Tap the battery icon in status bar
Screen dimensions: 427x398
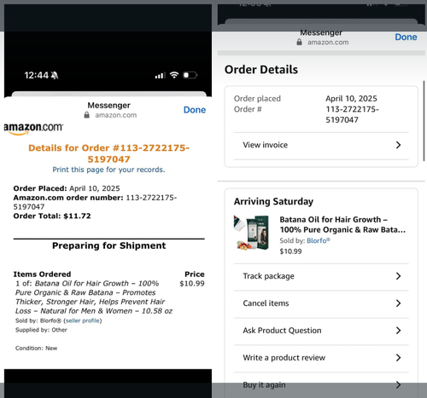pyautogui.click(x=190, y=75)
